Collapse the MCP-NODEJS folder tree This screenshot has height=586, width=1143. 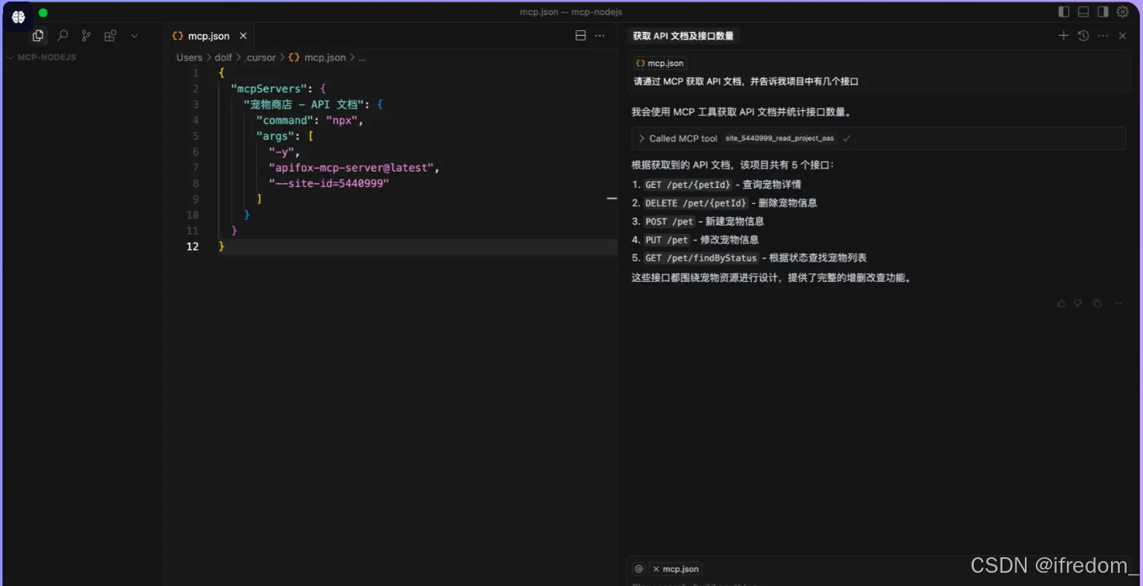(x=11, y=57)
